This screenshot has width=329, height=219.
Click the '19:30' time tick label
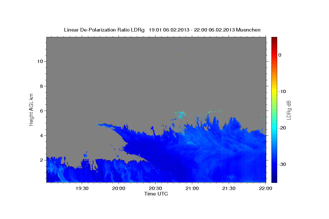click(82, 188)
